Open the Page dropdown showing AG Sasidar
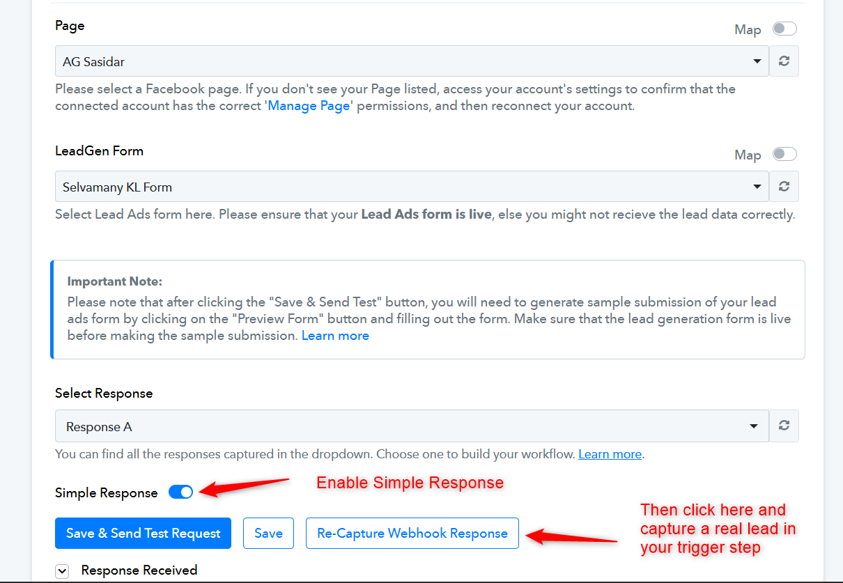Viewport: 843px width, 583px height. coord(412,61)
